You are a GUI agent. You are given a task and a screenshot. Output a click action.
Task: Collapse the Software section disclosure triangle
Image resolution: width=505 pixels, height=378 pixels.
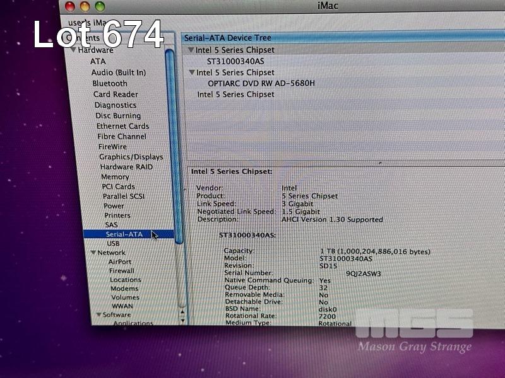coord(98,314)
